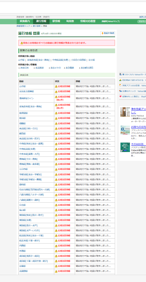Viewport: 146px width, 282px height.
Task: Click the weather icon beside 天気アプリ link
Action: [120, 86]
